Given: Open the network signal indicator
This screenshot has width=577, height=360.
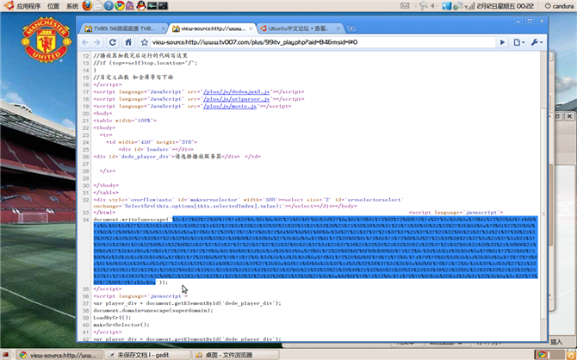Looking at the screenshot, I should click(x=469, y=6).
